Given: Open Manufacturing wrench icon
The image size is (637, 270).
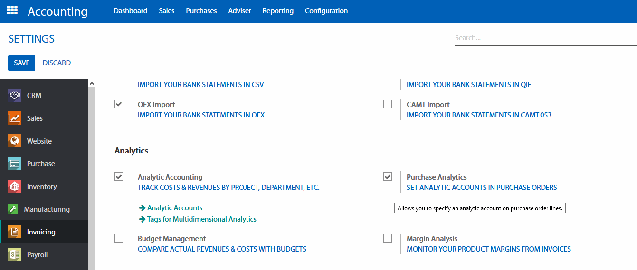Looking at the screenshot, I should pos(14,209).
